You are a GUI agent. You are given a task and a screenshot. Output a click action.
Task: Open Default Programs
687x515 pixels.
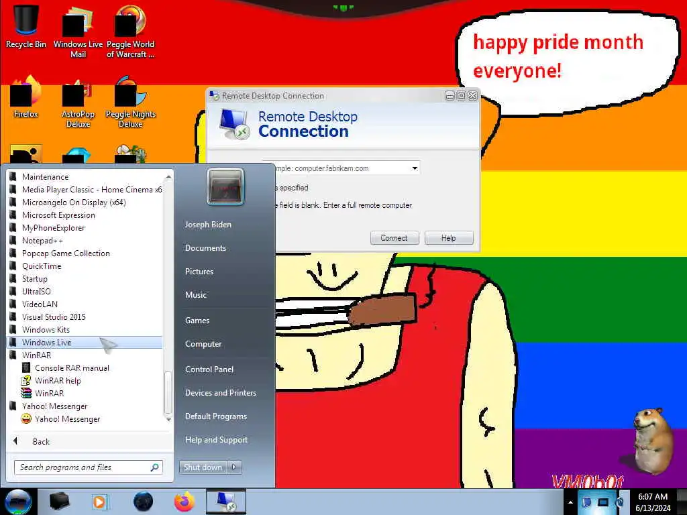pos(216,416)
